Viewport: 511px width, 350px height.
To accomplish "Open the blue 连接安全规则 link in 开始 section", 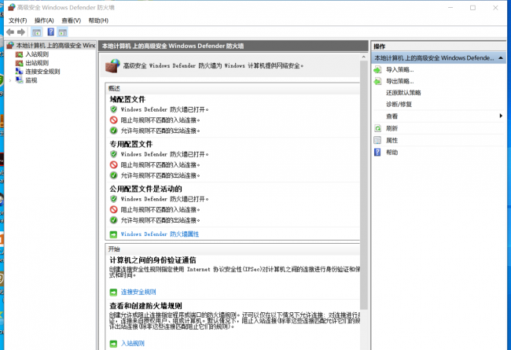I will (x=138, y=292).
